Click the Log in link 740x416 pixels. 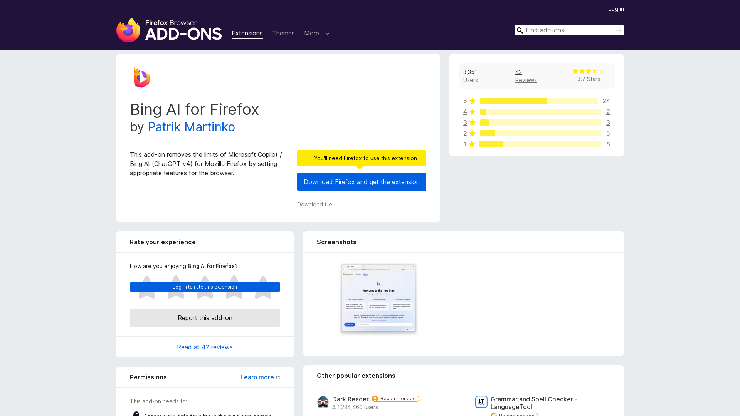tap(616, 9)
